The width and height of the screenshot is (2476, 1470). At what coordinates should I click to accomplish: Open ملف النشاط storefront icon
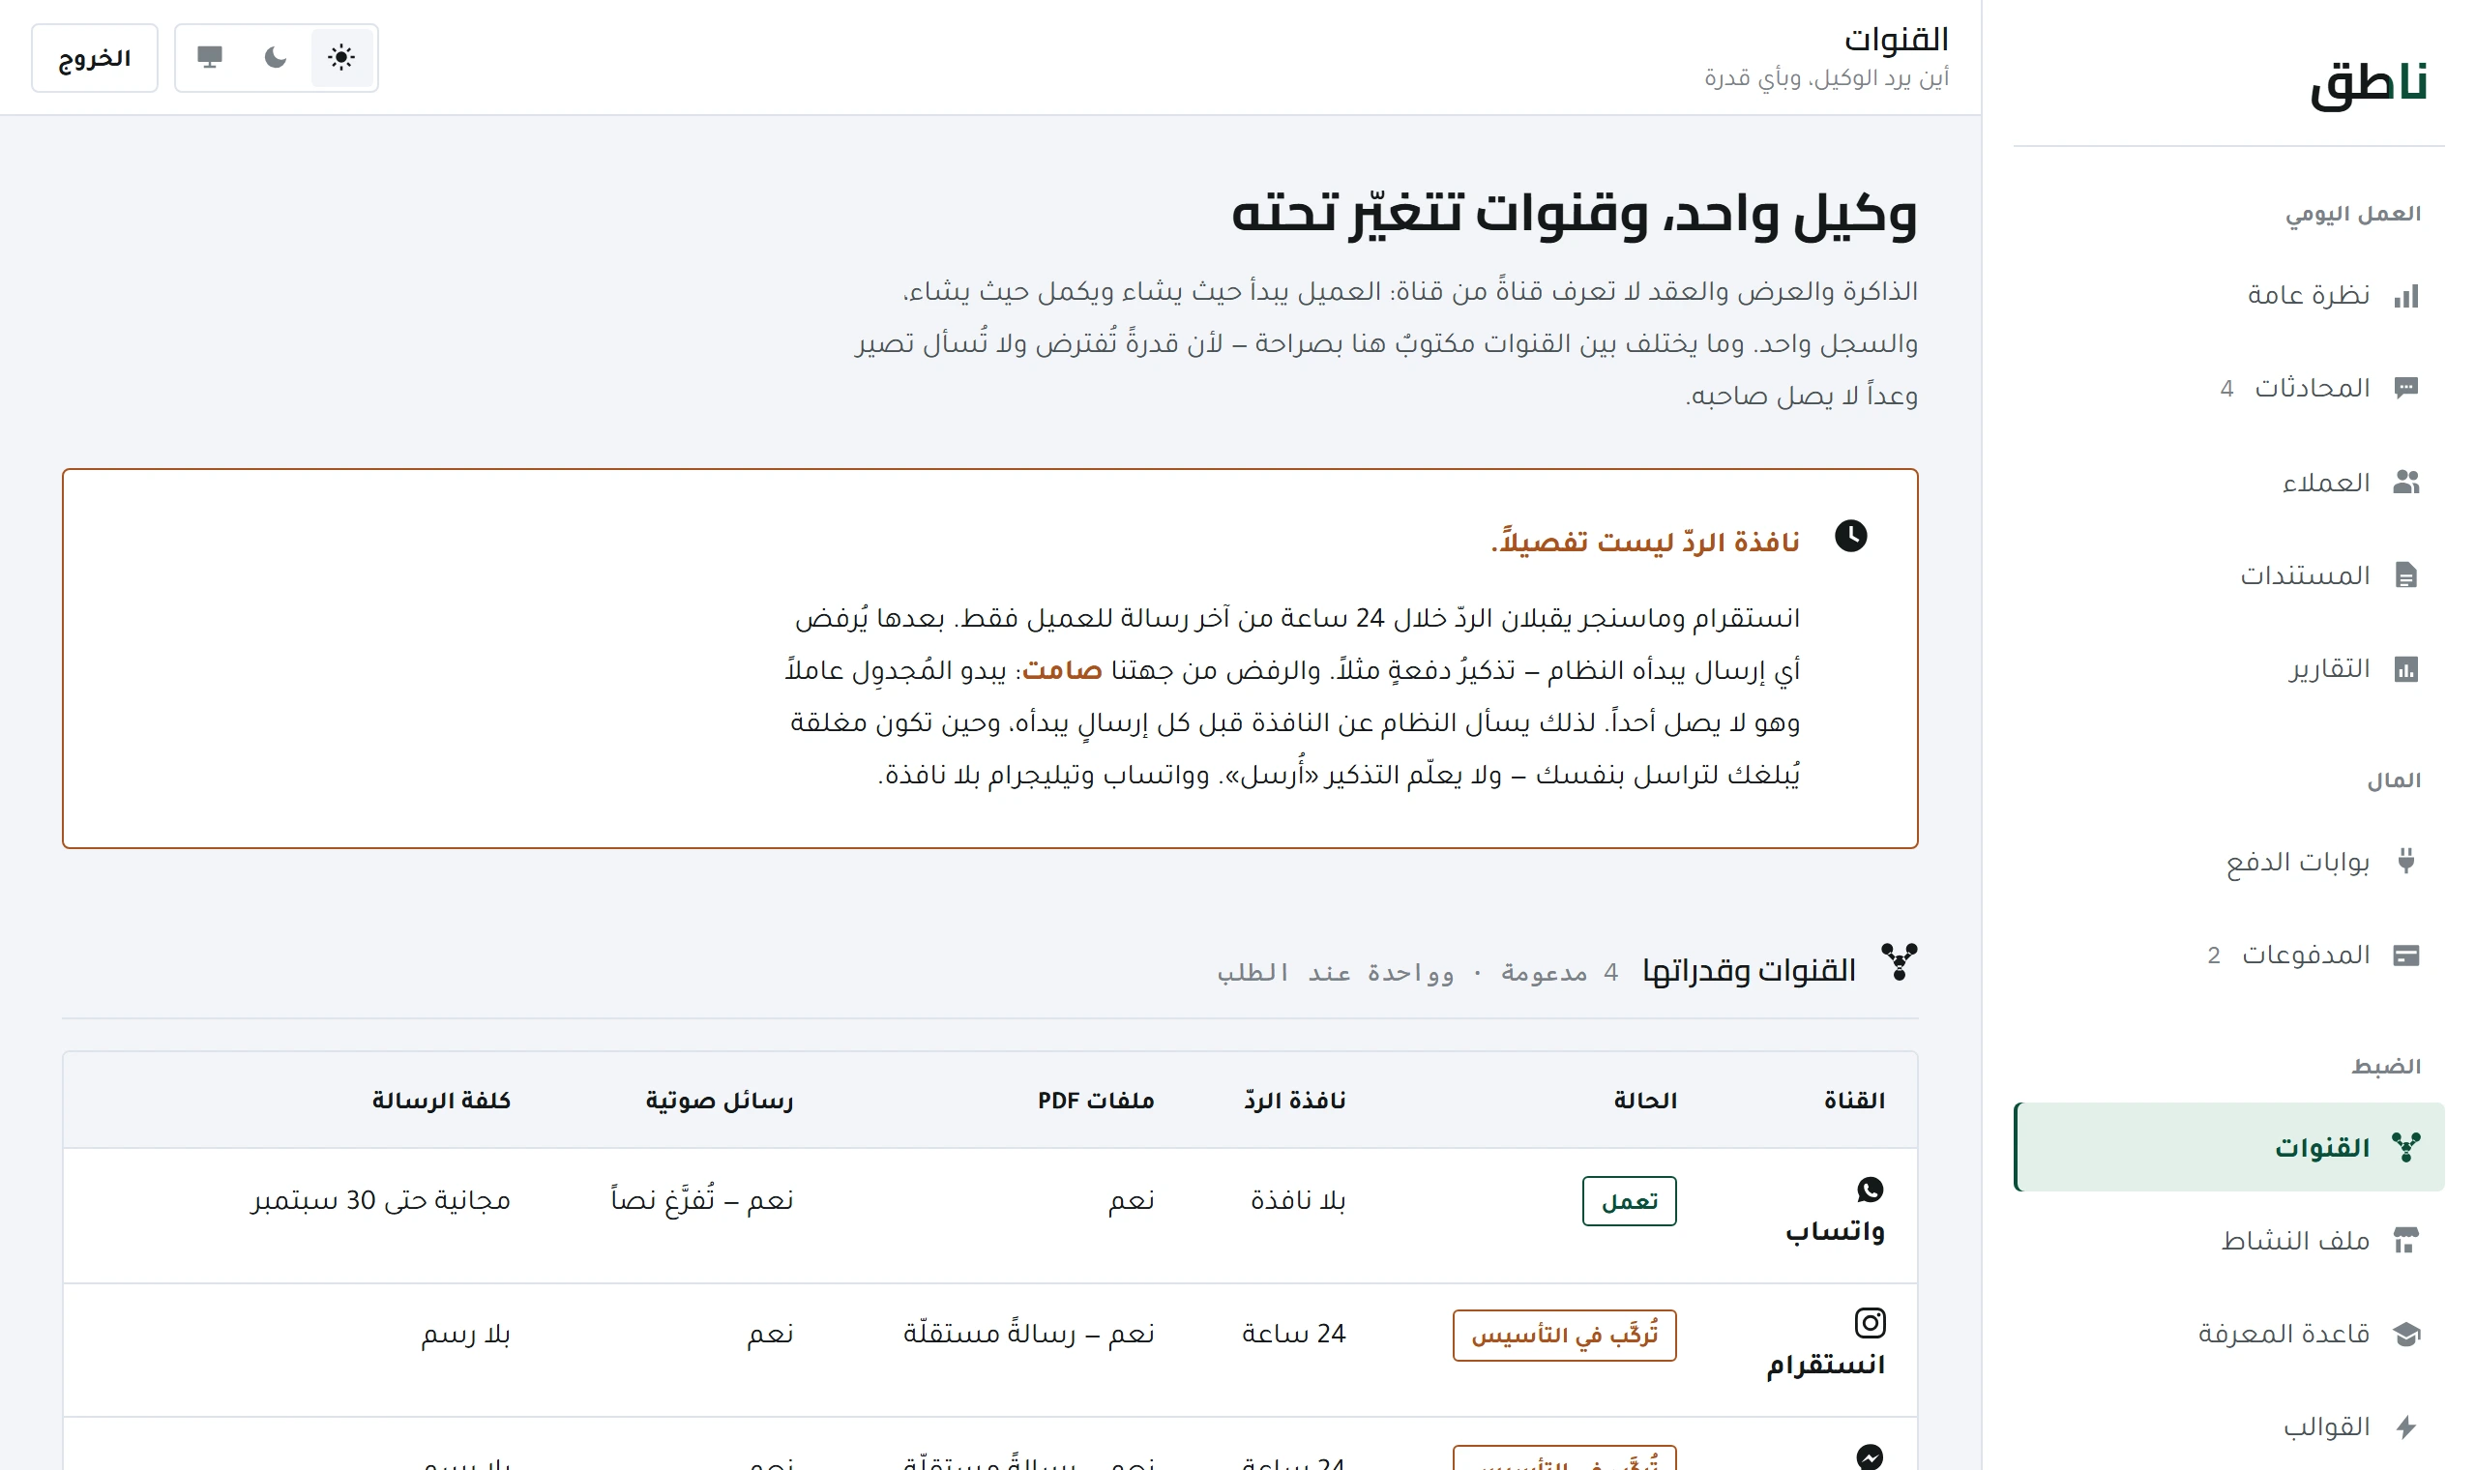pyautogui.click(x=2405, y=1240)
